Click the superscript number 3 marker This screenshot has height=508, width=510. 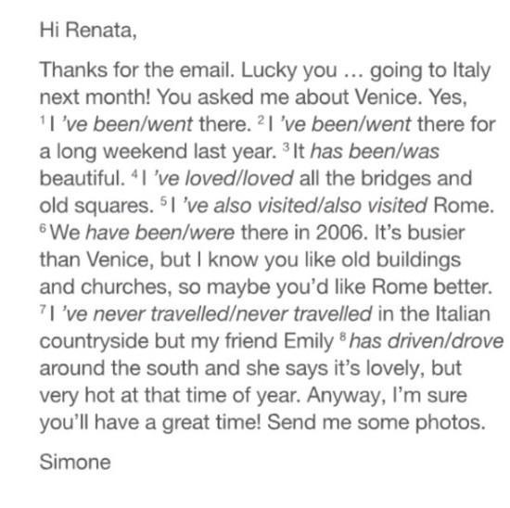coord(286,146)
